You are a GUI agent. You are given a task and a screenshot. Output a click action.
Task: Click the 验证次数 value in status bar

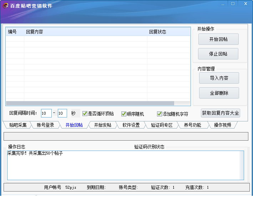(173, 187)
